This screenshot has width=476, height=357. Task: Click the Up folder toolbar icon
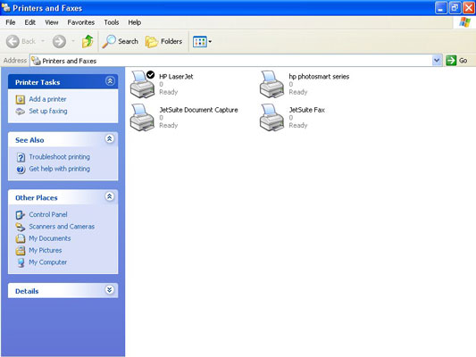88,41
